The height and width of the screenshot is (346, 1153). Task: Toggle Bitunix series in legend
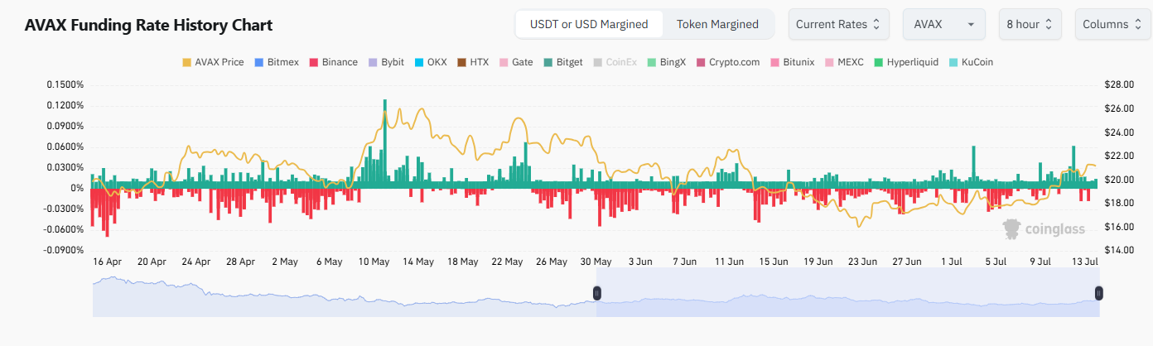coord(794,62)
